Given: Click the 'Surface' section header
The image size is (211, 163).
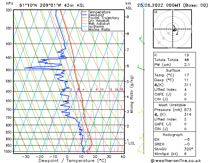Looking at the screenshot, I should click(x=173, y=70).
